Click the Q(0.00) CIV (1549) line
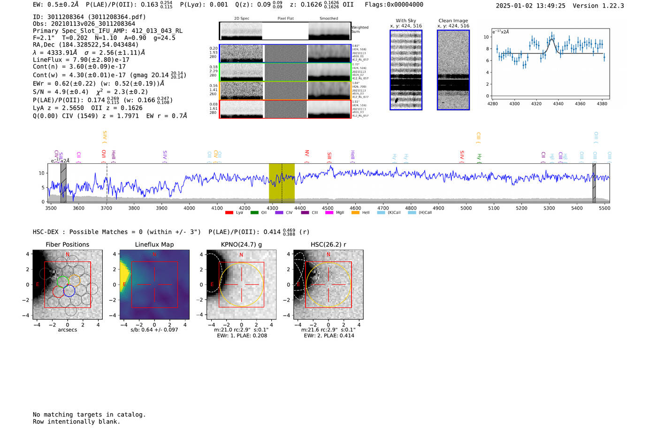Image resolution: width=657 pixels, height=447 pixels. tap(110, 116)
